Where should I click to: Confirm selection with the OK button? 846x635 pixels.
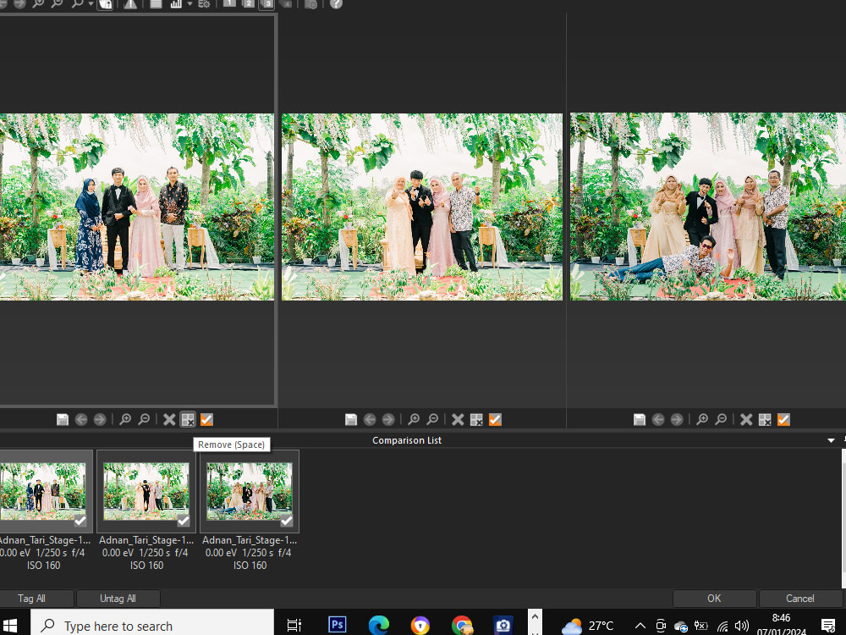coord(713,599)
